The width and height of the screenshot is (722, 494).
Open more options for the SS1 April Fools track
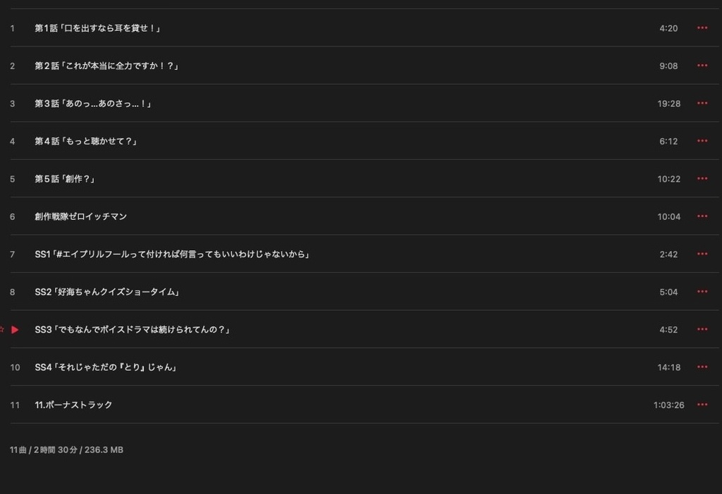click(x=702, y=254)
